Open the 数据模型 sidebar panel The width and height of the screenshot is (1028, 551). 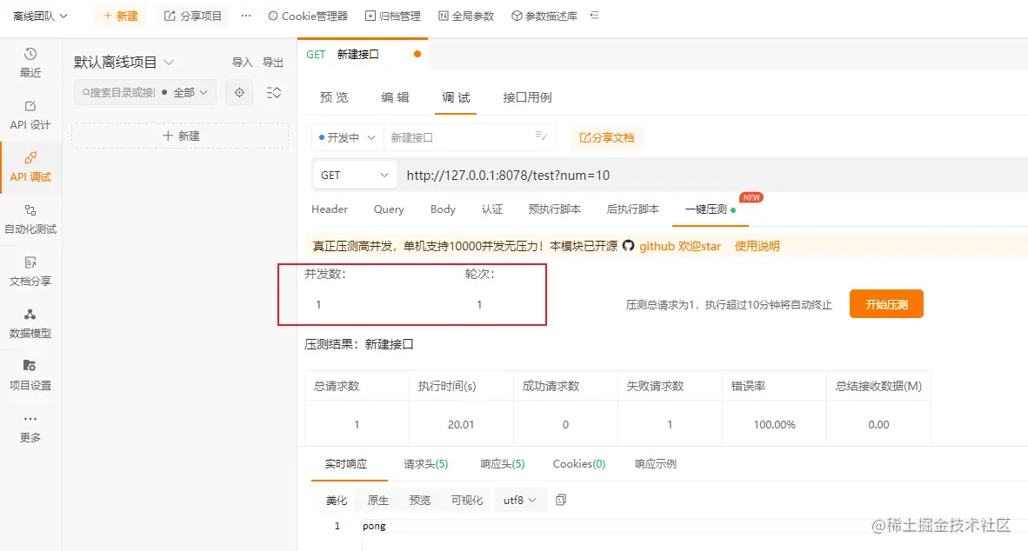pyautogui.click(x=31, y=324)
